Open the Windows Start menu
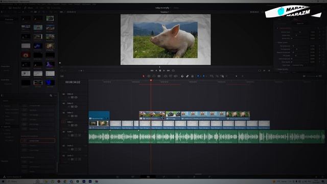Viewport: 327px width, 184px height. pyautogui.click(x=3, y=181)
